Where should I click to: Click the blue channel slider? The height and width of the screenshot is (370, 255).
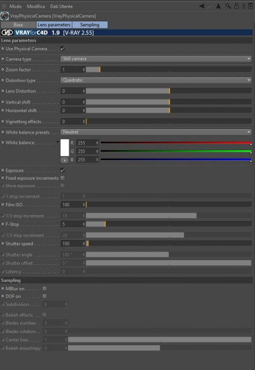point(176,160)
